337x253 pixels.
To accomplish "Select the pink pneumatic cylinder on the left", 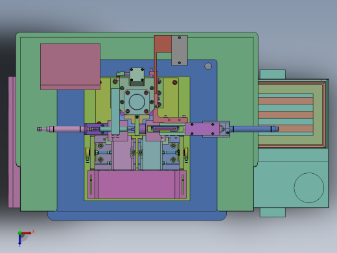I will (66, 129).
